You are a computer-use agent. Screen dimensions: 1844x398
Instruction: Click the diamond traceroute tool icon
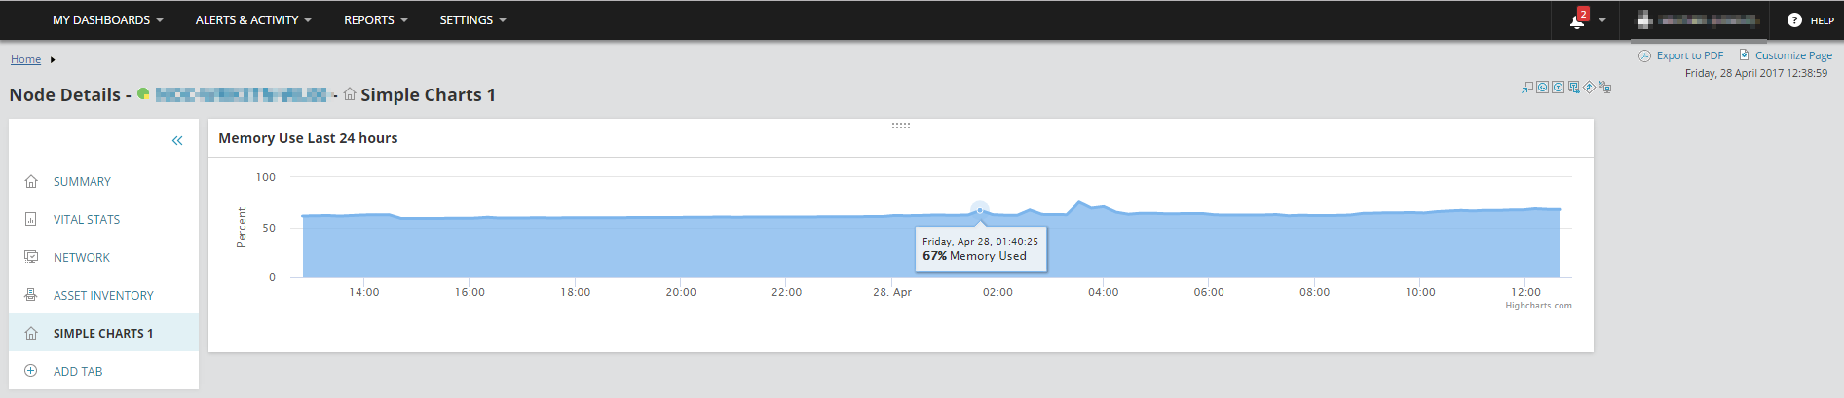pyautogui.click(x=1589, y=87)
